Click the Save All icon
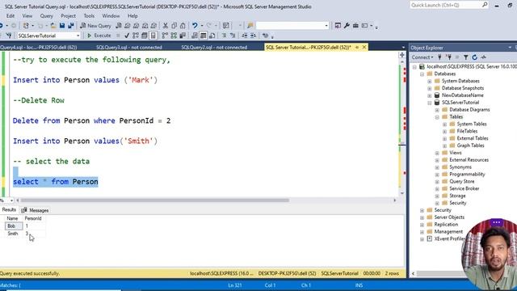Viewport: 517px width, 291px height. [x=71, y=25]
